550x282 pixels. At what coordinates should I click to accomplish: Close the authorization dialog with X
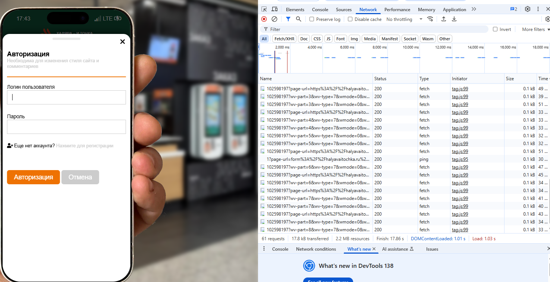point(122,41)
